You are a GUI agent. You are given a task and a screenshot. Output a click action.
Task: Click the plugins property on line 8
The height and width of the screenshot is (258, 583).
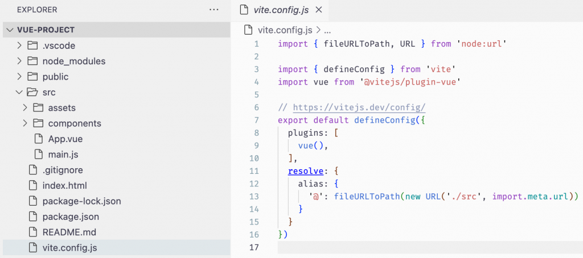pyautogui.click(x=306, y=134)
